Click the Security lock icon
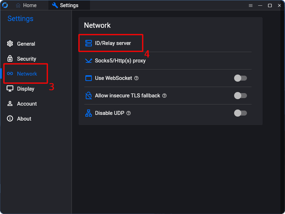Image resolution: width=285 pixels, height=214 pixels. [x=10, y=59]
